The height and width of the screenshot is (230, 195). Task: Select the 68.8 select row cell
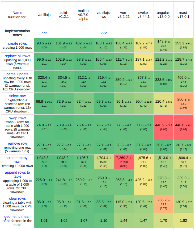coord(44,103)
